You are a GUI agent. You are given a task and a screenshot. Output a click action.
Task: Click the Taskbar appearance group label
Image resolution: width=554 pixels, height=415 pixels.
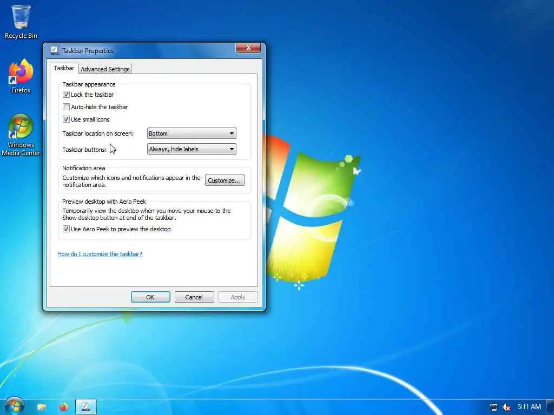point(89,84)
